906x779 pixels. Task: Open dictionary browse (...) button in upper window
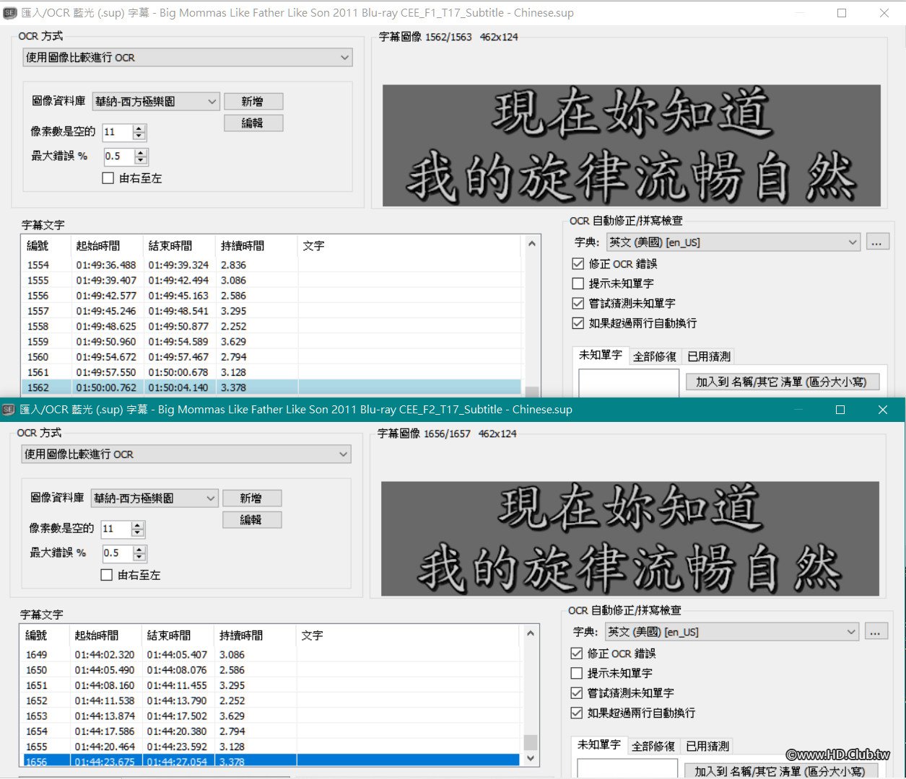[876, 242]
